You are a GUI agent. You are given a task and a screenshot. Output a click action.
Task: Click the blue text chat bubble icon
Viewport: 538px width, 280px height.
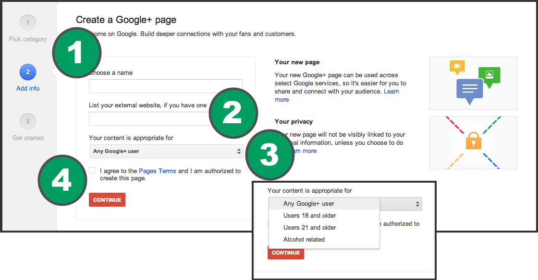(469, 92)
